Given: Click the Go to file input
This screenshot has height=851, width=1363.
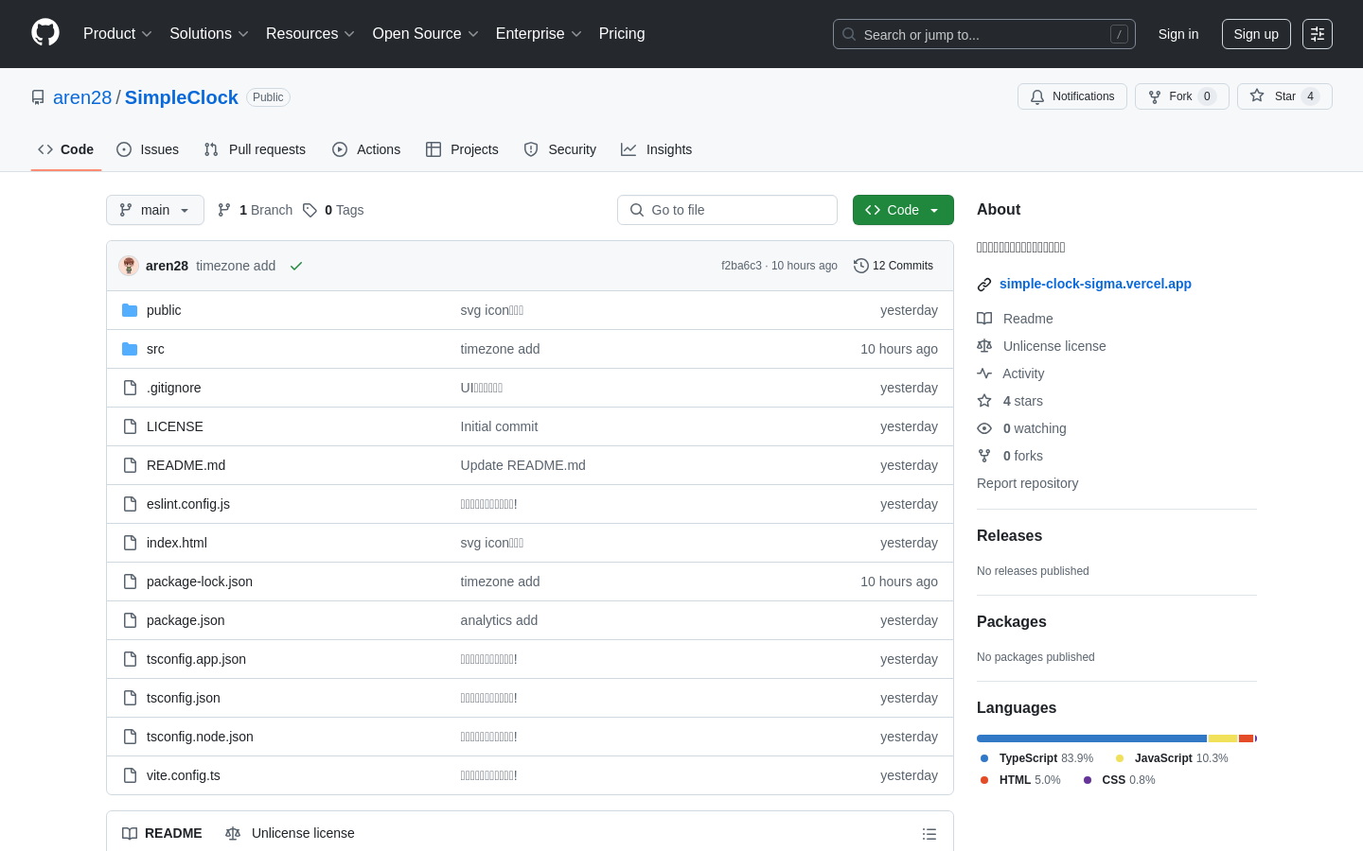Looking at the screenshot, I should [727, 210].
